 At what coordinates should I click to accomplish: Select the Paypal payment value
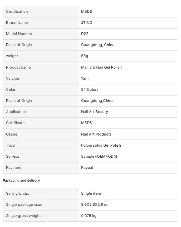pos(87,168)
